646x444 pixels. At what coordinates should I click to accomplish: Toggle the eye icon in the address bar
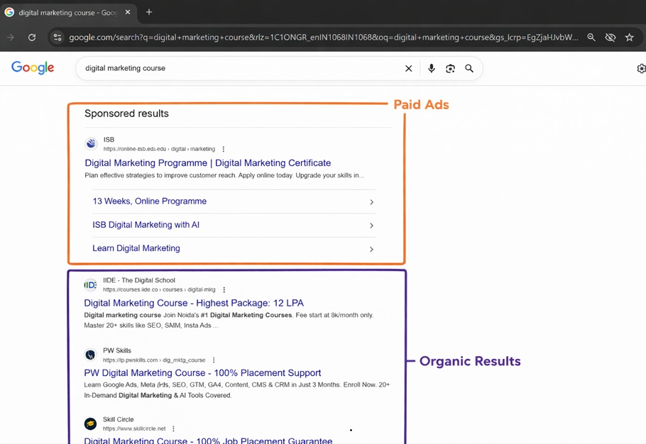click(x=611, y=37)
